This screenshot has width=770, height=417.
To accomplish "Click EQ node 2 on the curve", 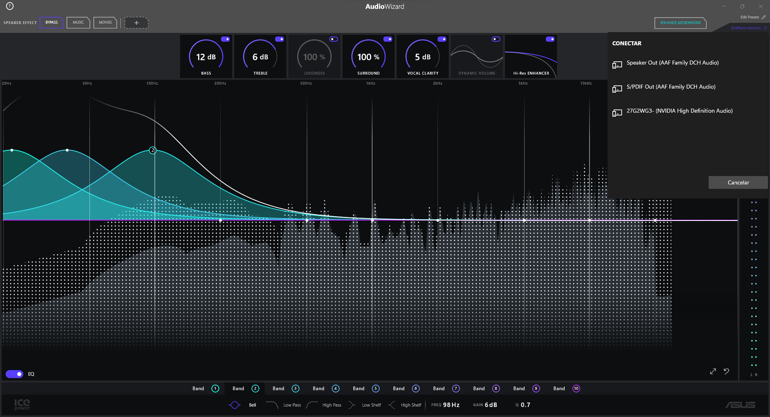I will (x=152, y=150).
